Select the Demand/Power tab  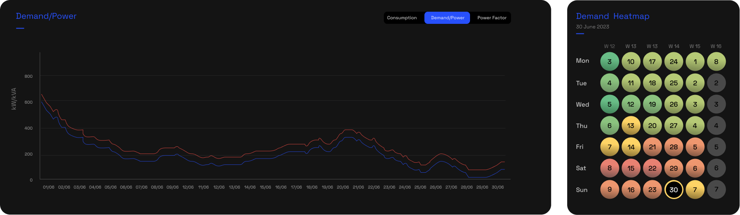point(447,18)
